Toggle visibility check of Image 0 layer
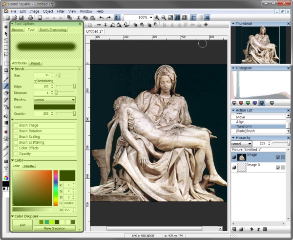This screenshot has height=240, width=293. point(278,168)
